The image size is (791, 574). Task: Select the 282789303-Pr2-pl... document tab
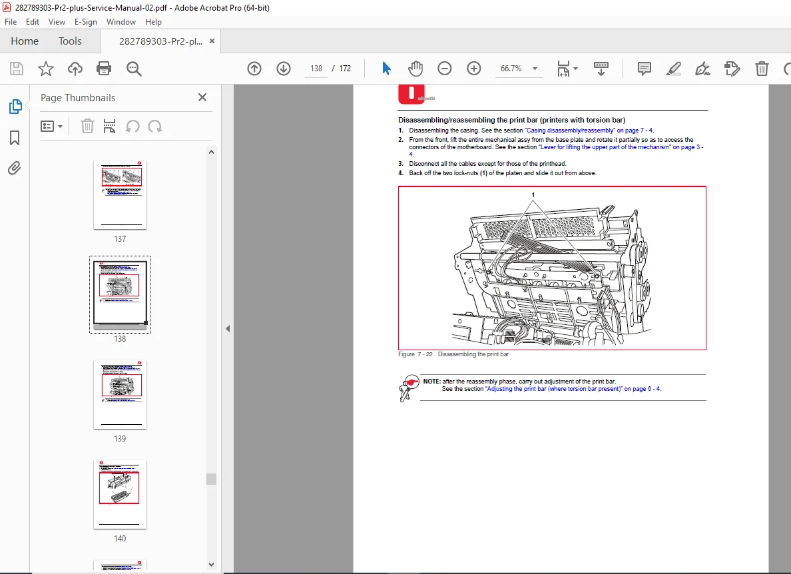[x=160, y=41]
